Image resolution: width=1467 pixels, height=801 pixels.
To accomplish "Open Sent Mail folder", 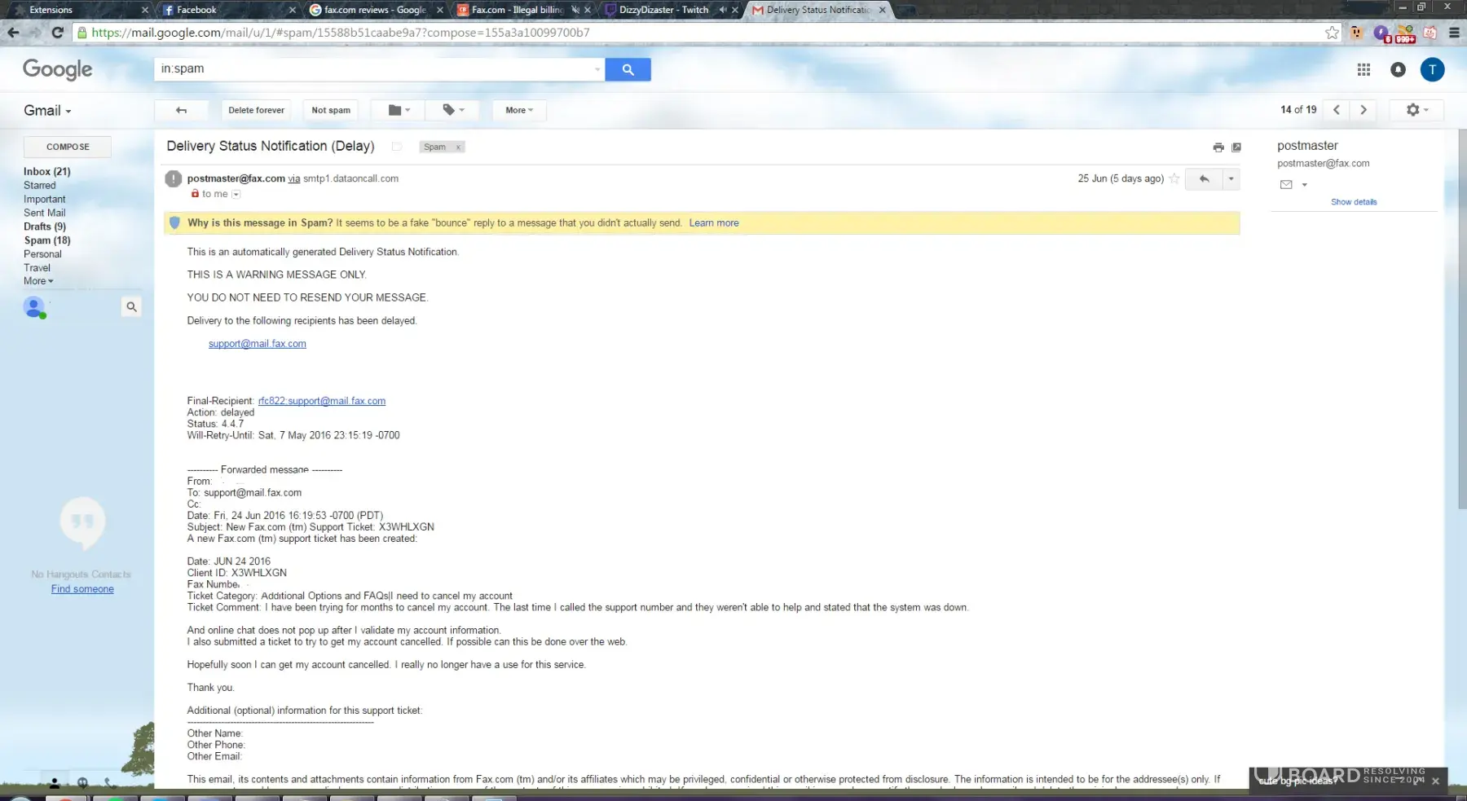I will point(45,213).
